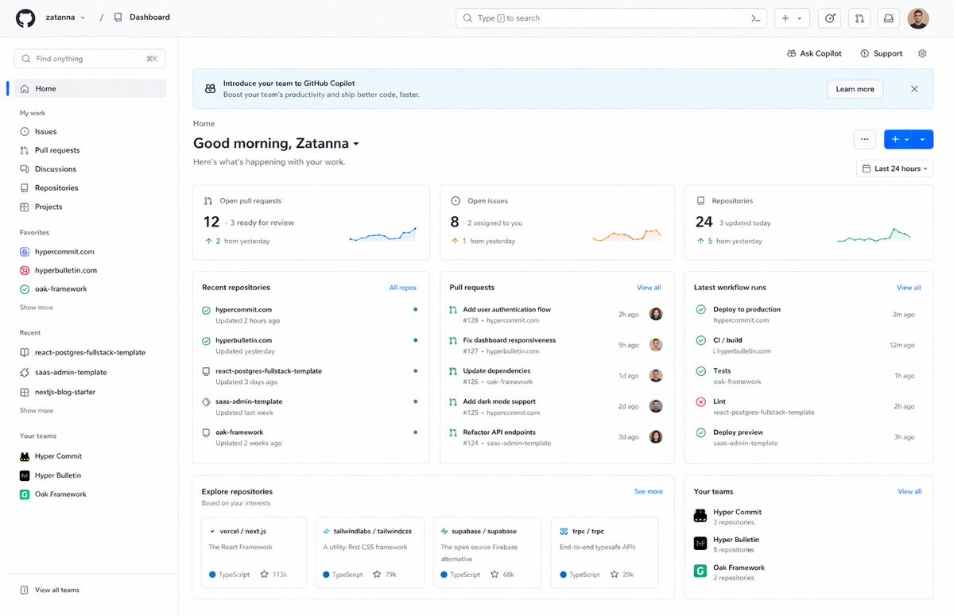Screen dimensions: 954x616
Task: Click See more in Explore repositories
Action: (648, 491)
